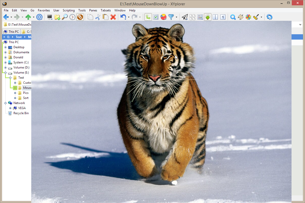Click the E: breadcrumb segment
305x203 pixels.
[x=9, y=37]
